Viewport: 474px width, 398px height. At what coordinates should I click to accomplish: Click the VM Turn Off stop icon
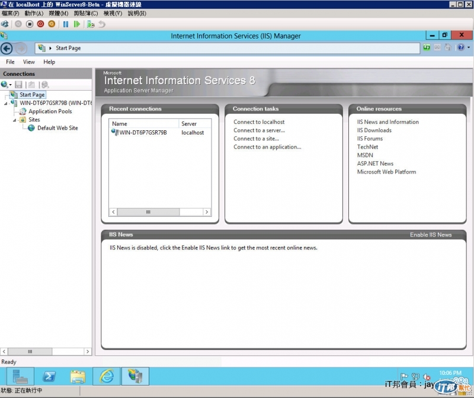pyautogui.click(x=29, y=24)
